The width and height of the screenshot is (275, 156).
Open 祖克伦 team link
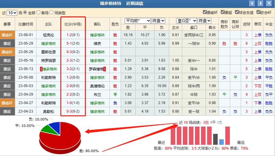(x=49, y=35)
